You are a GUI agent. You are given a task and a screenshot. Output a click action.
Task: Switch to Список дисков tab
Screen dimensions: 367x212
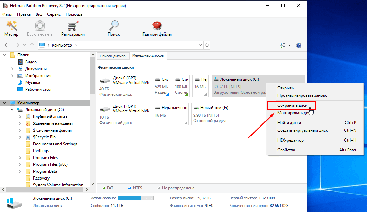[x=112, y=56]
